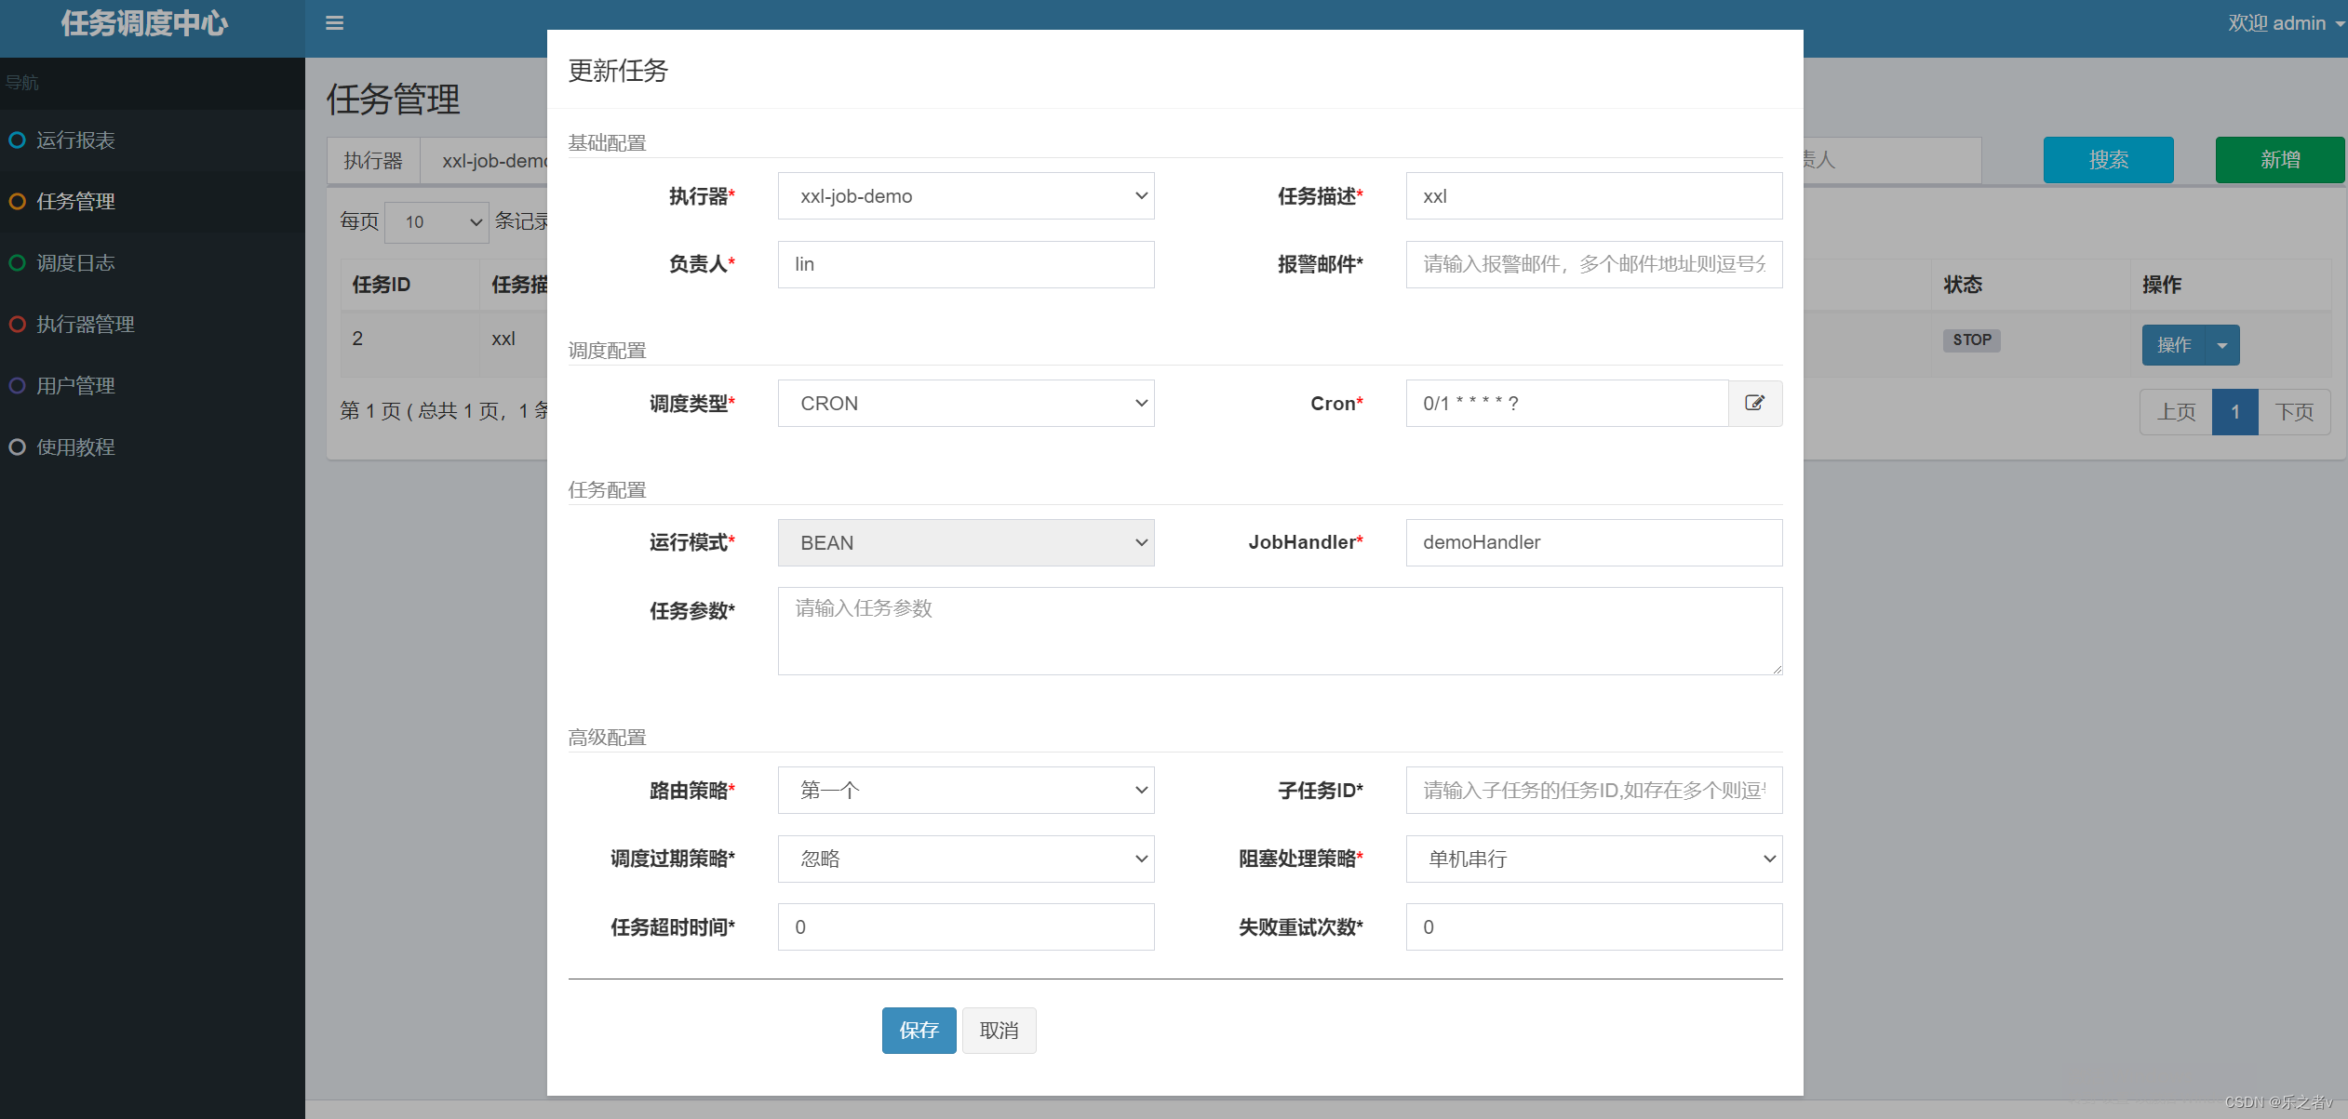
Task: Open the 欢迎 admin user menu
Action: point(2285,23)
